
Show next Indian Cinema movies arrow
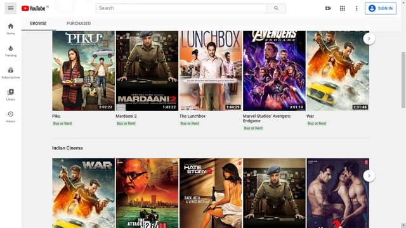tap(369, 176)
